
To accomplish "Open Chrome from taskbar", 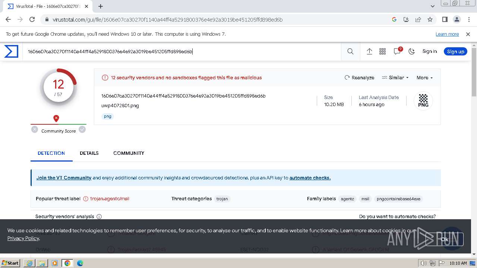I will click(67, 263).
